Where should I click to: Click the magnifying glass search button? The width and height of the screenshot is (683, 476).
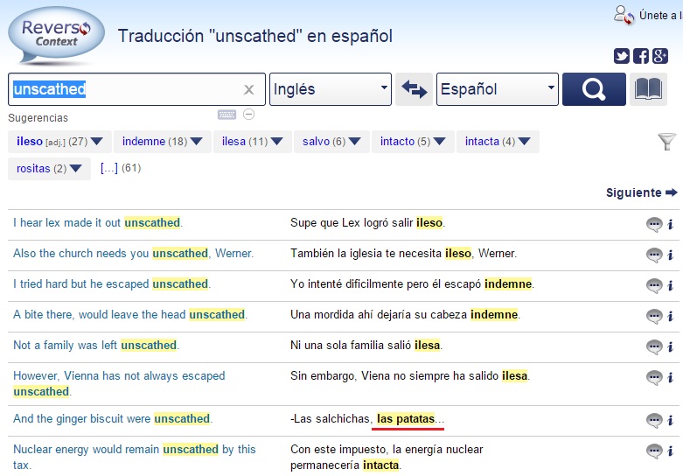coord(594,89)
